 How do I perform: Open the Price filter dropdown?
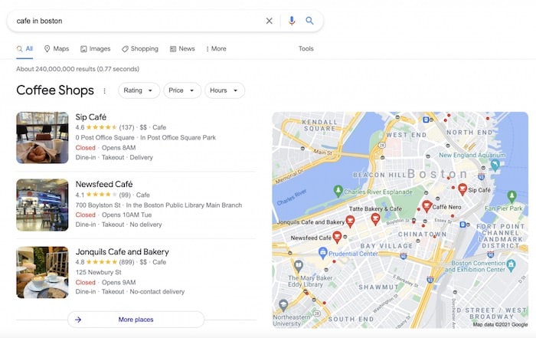click(181, 90)
